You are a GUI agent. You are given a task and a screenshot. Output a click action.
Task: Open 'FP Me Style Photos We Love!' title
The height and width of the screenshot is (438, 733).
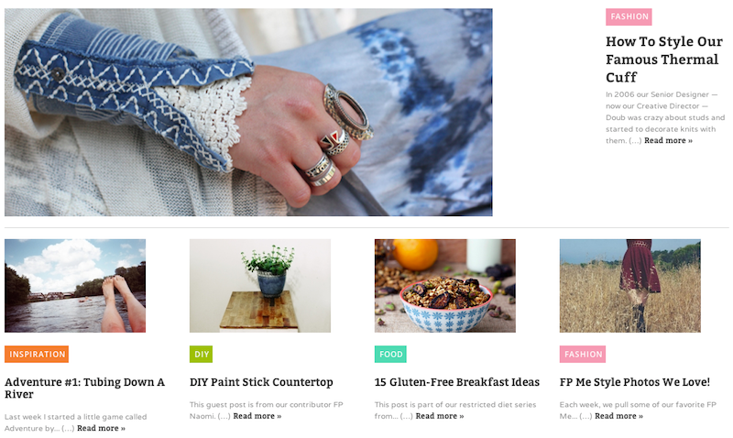click(635, 382)
